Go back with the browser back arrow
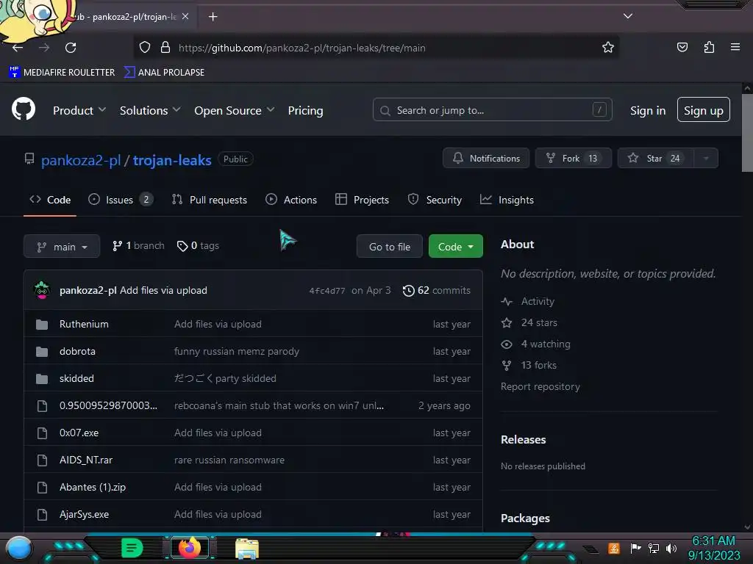The height and width of the screenshot is (564, 753). pyautogui.click(x=18, y=48)
